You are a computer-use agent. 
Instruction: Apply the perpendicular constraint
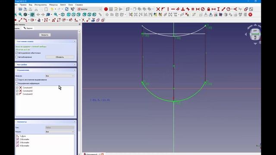point(183,9)
